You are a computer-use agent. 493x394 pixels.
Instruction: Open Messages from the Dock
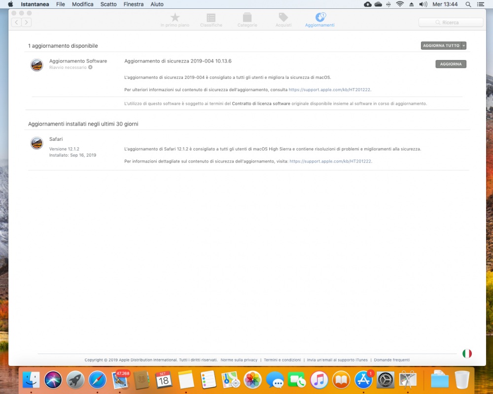pyautogui.click(x=275, y=380)
